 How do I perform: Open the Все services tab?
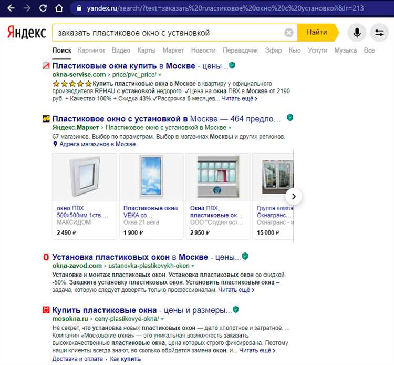(x=369, y=50)
